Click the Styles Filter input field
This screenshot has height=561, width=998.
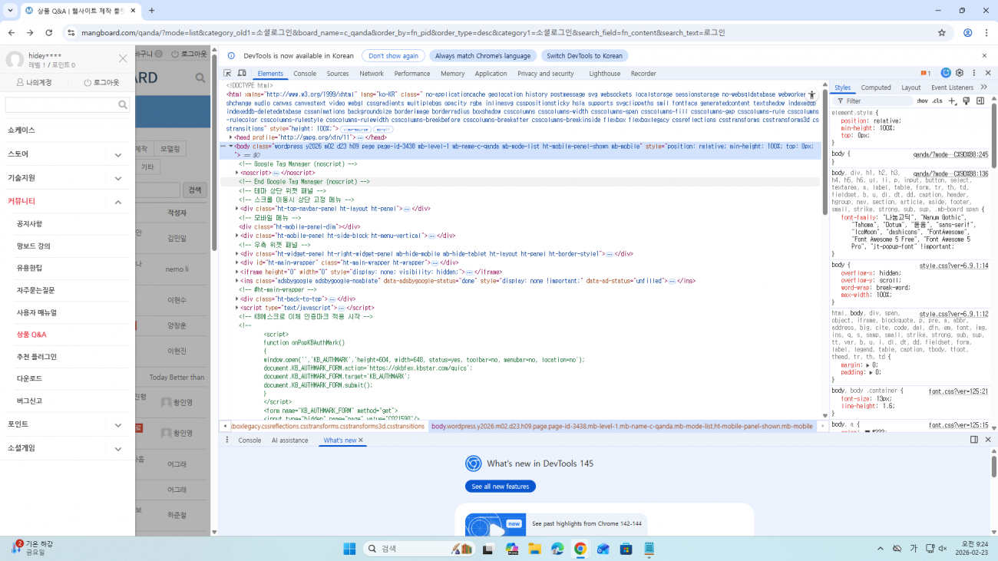click(x=875, y=101)
